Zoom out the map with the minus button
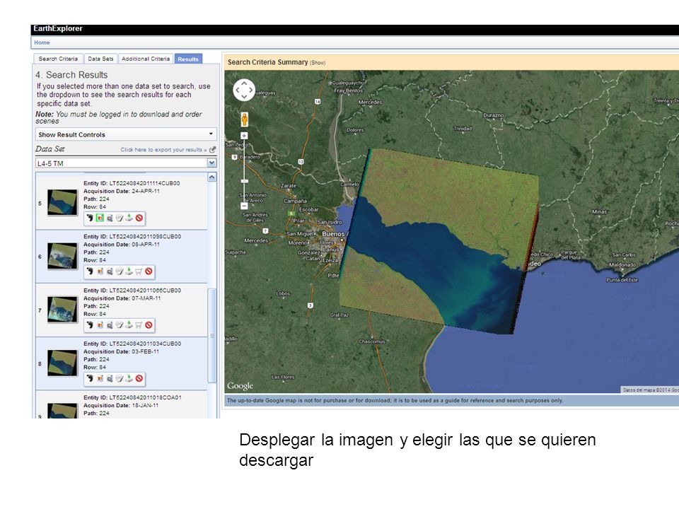This screenshot has height=509, width=679. 244,206
